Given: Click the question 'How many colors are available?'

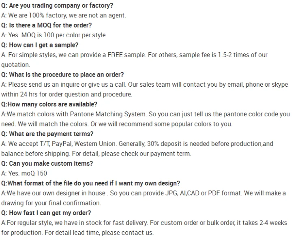Looking at the screenshot, I should point(49,104).
